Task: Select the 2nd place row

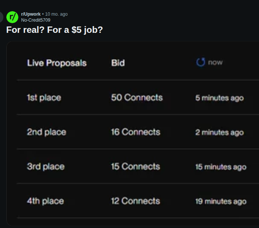Action: [138, 132]
